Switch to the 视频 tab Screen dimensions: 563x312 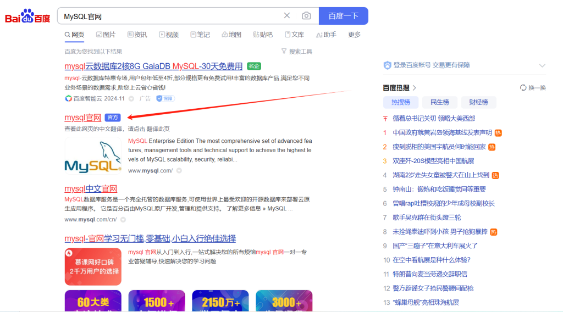point(169,35)
